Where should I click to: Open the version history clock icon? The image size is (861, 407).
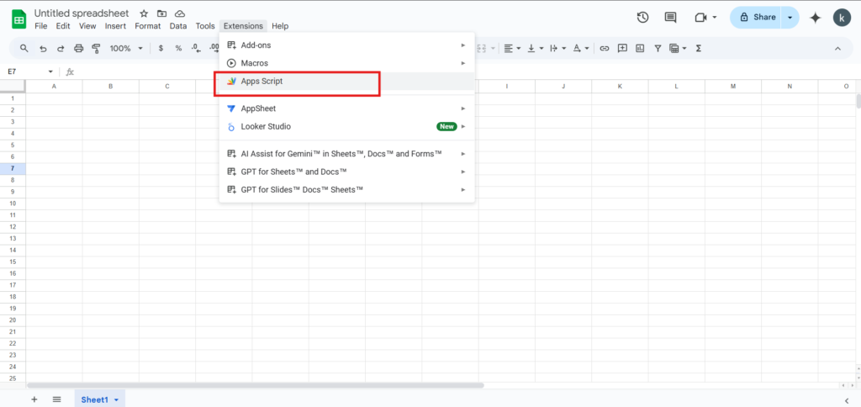point(643,18)
